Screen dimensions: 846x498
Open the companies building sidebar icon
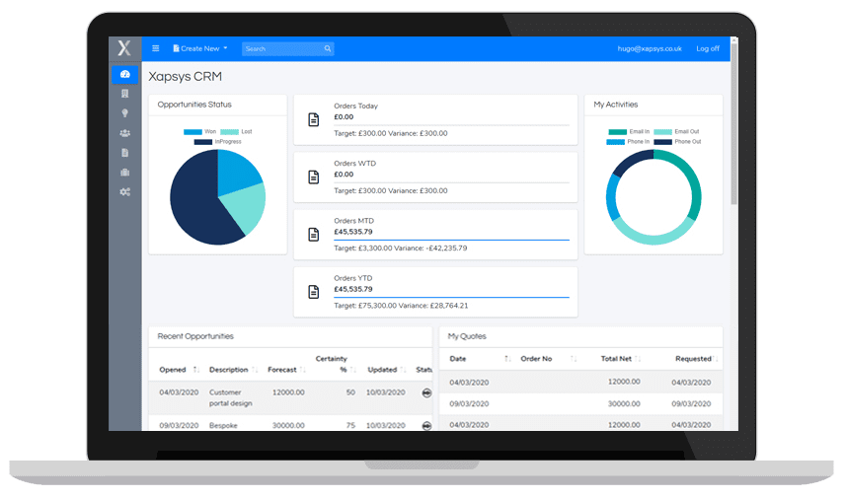tap(124, 94)
